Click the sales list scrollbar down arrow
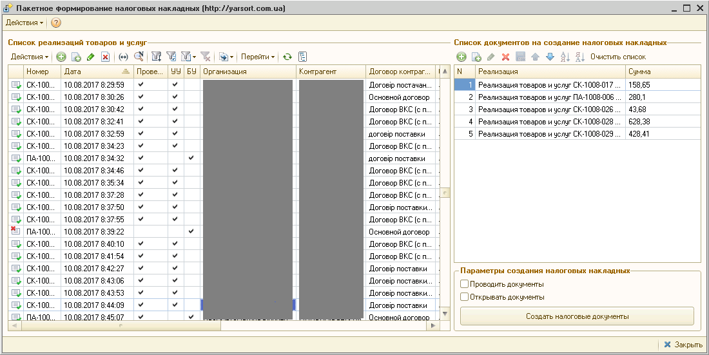 [445, 313]
